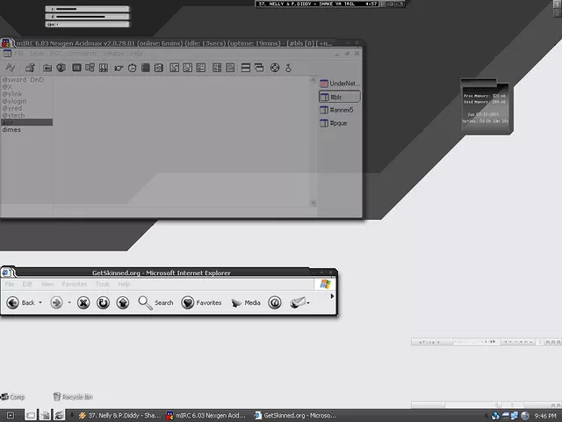The width and height of the screenshot is (562, 422).
Task: Switch to the #annex5 channel window
Action: click(x=340, y=110)
